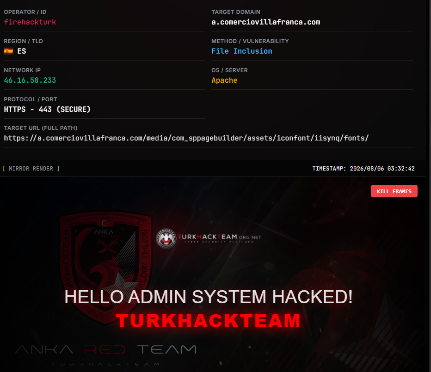Click the KILL FRAMES button

394,191
